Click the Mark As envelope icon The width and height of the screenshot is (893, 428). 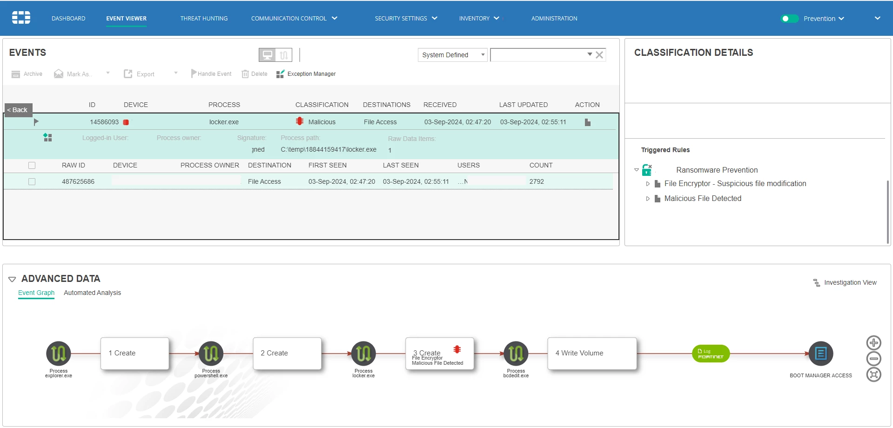59,74
